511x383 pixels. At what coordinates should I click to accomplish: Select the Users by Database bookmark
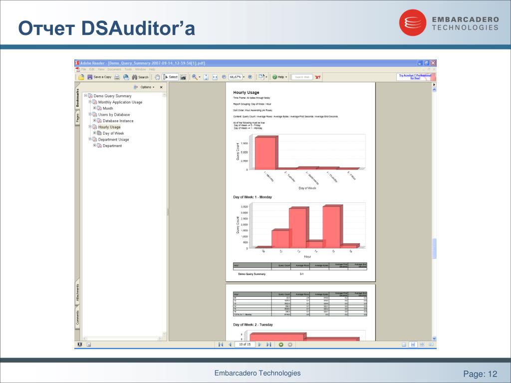(x=114, y=115)
